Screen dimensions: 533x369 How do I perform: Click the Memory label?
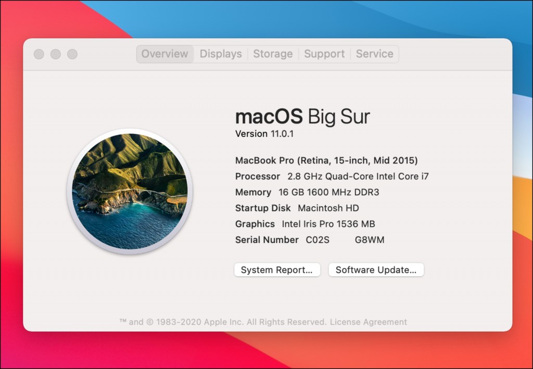point(253,193)
